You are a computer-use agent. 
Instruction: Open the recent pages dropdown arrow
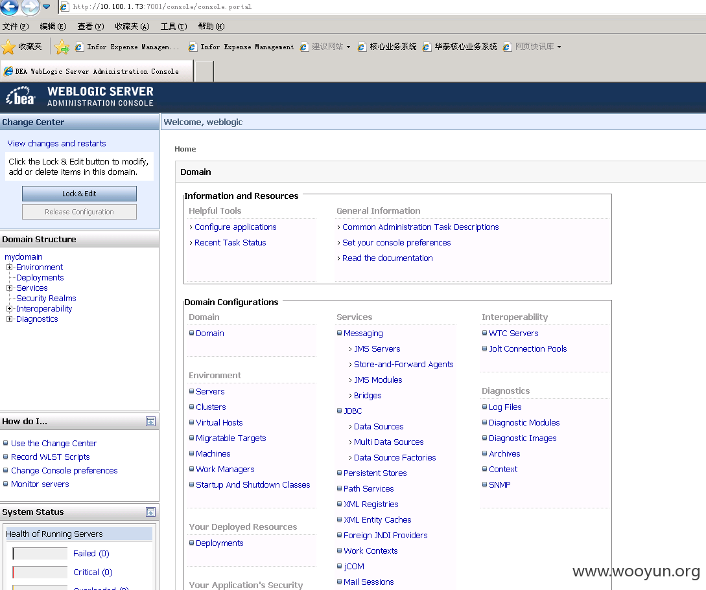(47, 6)
